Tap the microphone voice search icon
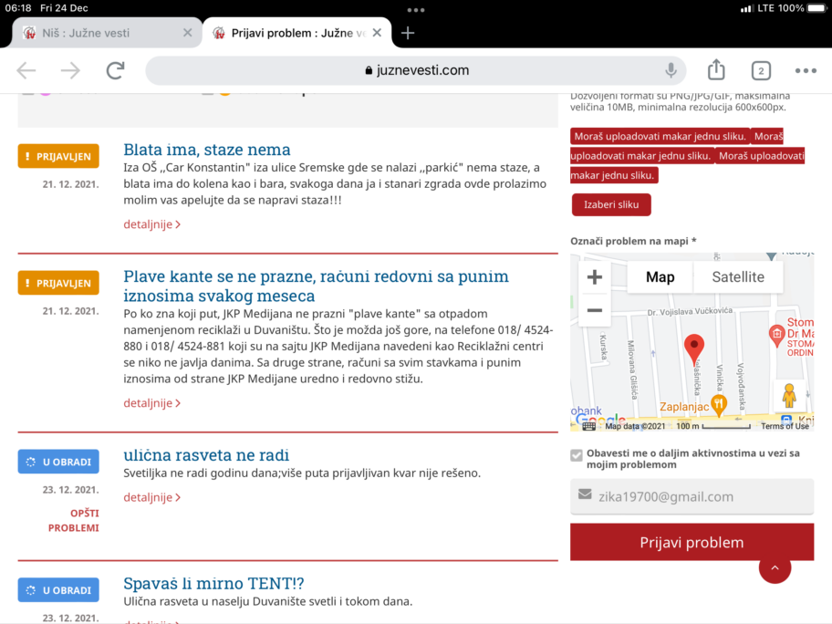Screen dimensions: 832x624 [671, 70]
